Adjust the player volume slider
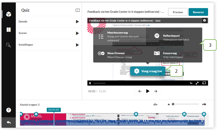The height and width of the screenshot is (131, 220). 99,83
